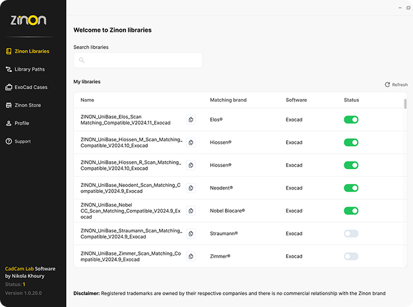Select ZINON_UniBase_Straumann_Scan library name
The width and height of the screenshot is (413, 307).
[x=131, y=234]
